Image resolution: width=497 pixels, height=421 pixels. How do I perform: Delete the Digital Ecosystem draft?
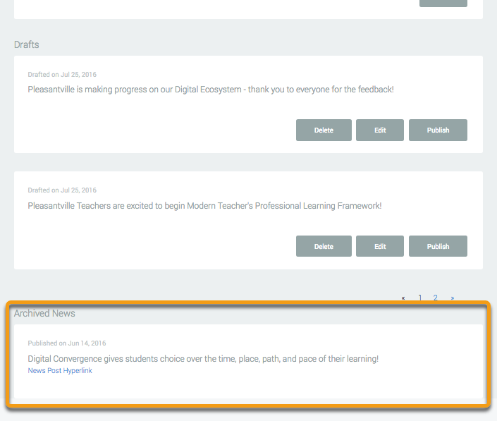[x=324, y=130]
